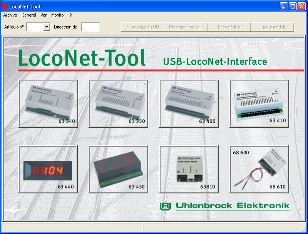Open the 68 600 / 68 610 module tile
The height and width of the screenshot is (234, 308).
coord(259,169)
